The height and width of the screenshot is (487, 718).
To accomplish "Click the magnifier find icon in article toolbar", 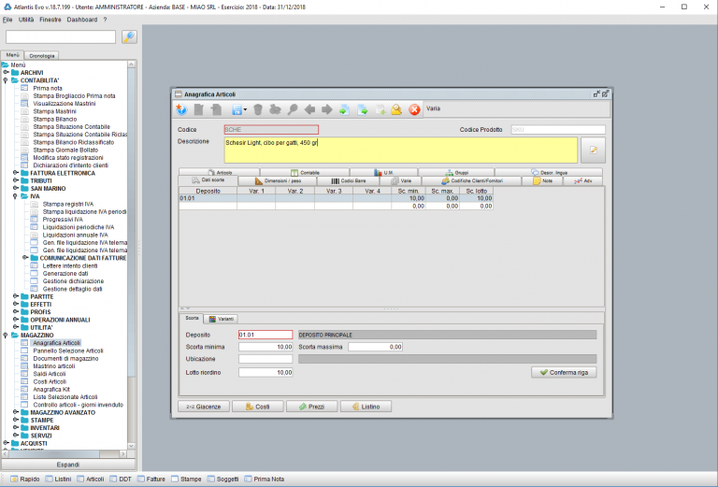I will tap(292, 109).
